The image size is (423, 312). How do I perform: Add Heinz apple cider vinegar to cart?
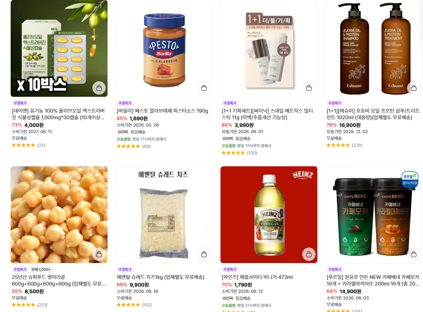point(309,254)
